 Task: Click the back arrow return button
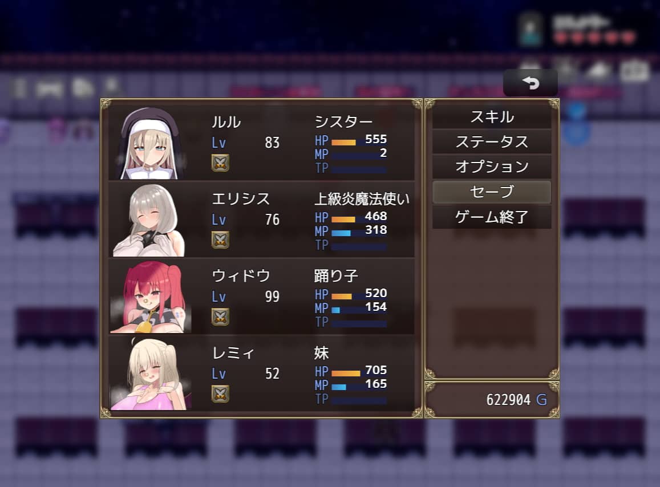(x=531, y=83)
